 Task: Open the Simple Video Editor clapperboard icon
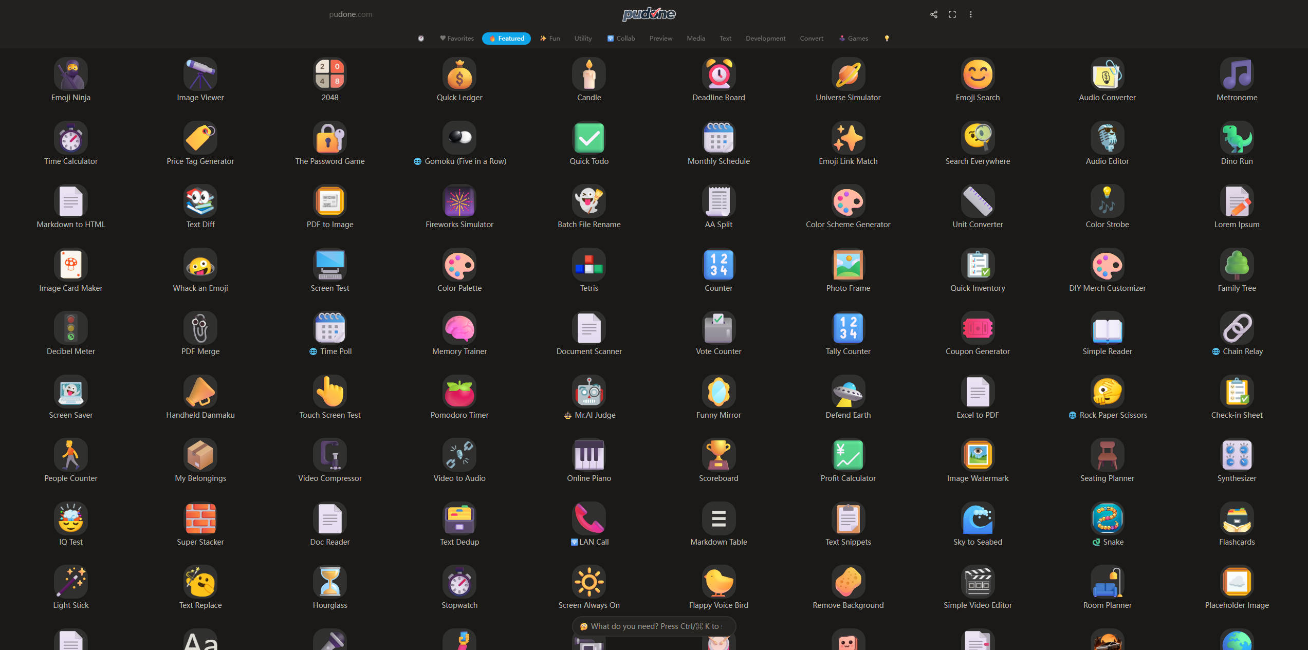(x=978, y=582)
